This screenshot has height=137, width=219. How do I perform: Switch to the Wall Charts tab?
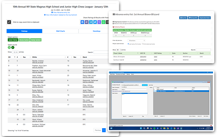tap(60, 31)
